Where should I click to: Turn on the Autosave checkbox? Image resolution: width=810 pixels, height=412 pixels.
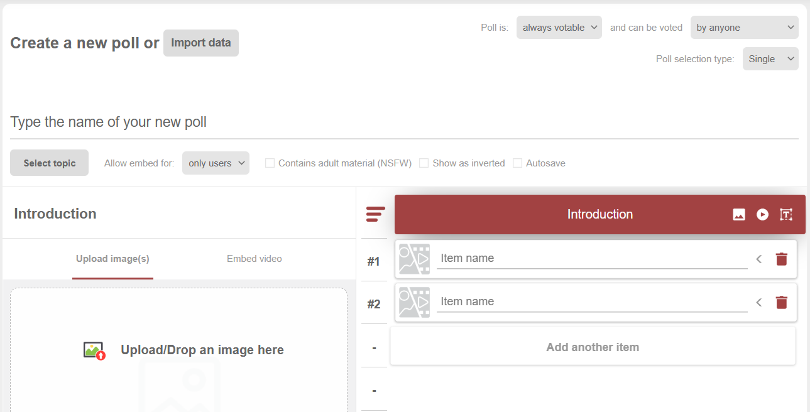pyautogui.click(x=518, y=163)
